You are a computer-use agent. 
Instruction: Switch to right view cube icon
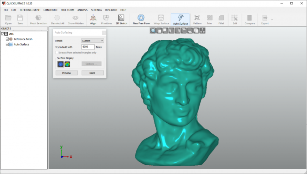(177, 30)
